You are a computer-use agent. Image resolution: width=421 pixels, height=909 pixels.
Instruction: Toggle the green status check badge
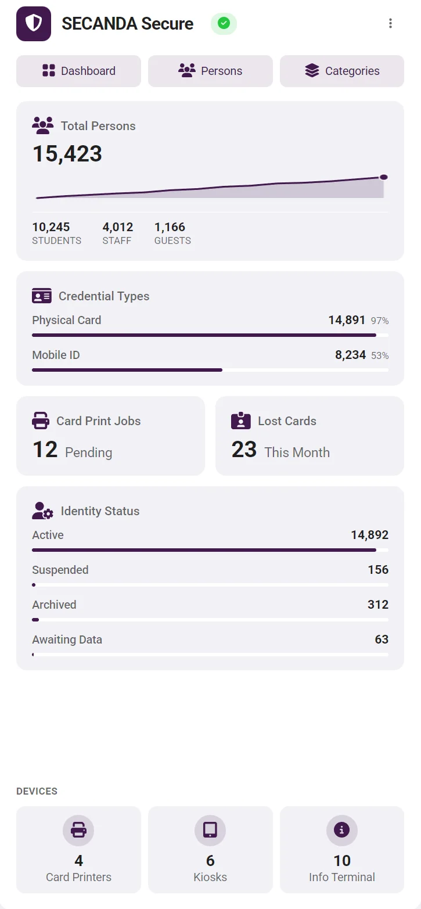tap(223, 24)
